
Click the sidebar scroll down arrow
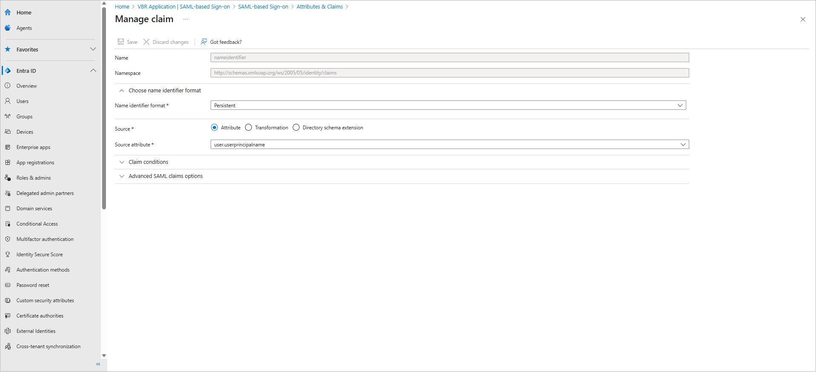point(104,355)
